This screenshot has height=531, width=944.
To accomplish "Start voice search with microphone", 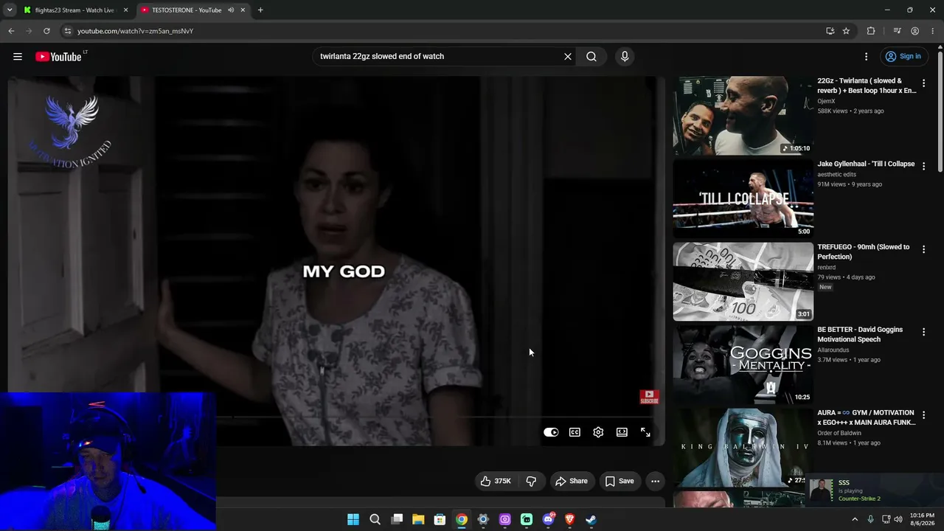I will coord(625,57).
